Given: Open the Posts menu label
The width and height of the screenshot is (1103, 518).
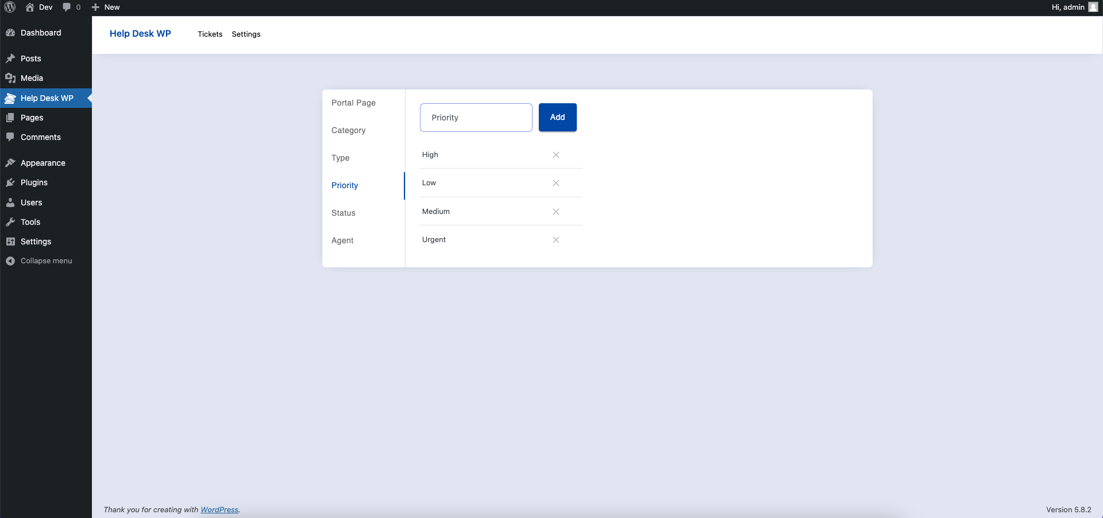Looking at the screenshot, I should click(31, 59).
